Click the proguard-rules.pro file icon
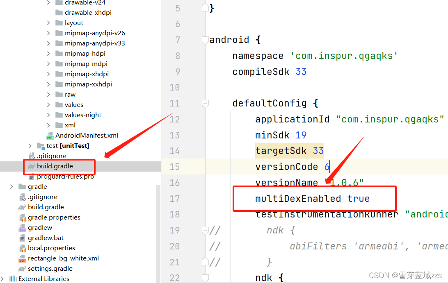This screenshot has height=283, width=448. [x=32, y=176]
